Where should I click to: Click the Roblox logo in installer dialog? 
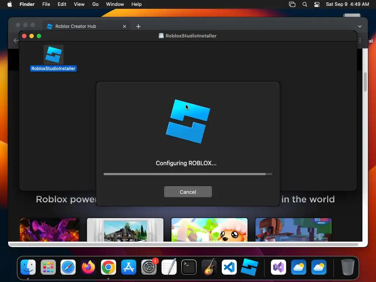(x=188, y=122)
